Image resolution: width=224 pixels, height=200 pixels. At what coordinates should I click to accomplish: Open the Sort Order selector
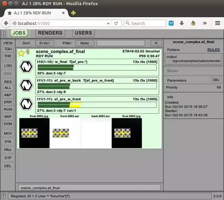point(45,43)
